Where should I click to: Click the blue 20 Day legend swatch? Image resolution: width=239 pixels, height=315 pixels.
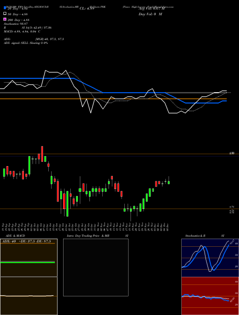coord(5,8)
